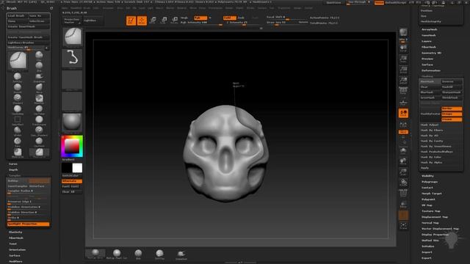Expand the Curve section in Brush palette

coord(13,164)
